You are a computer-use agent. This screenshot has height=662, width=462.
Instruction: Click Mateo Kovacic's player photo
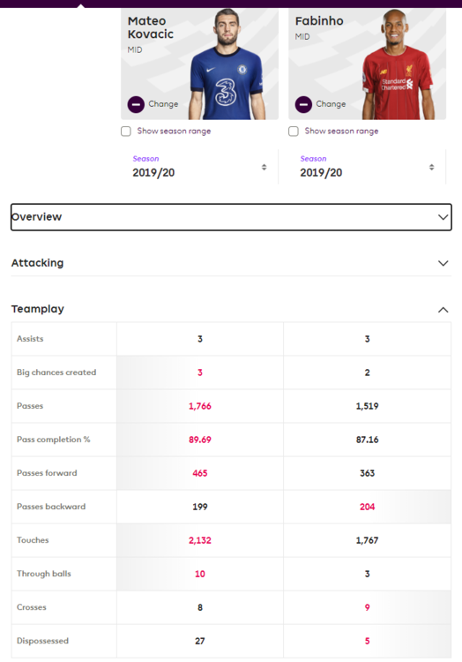tap(227, 64)
